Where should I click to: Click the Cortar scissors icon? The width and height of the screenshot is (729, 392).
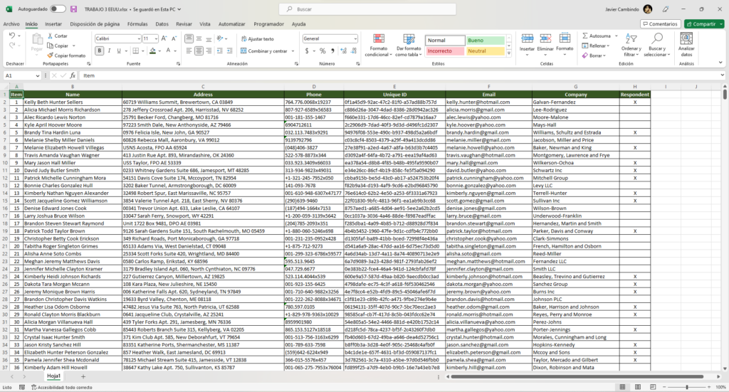coord(51,36)
